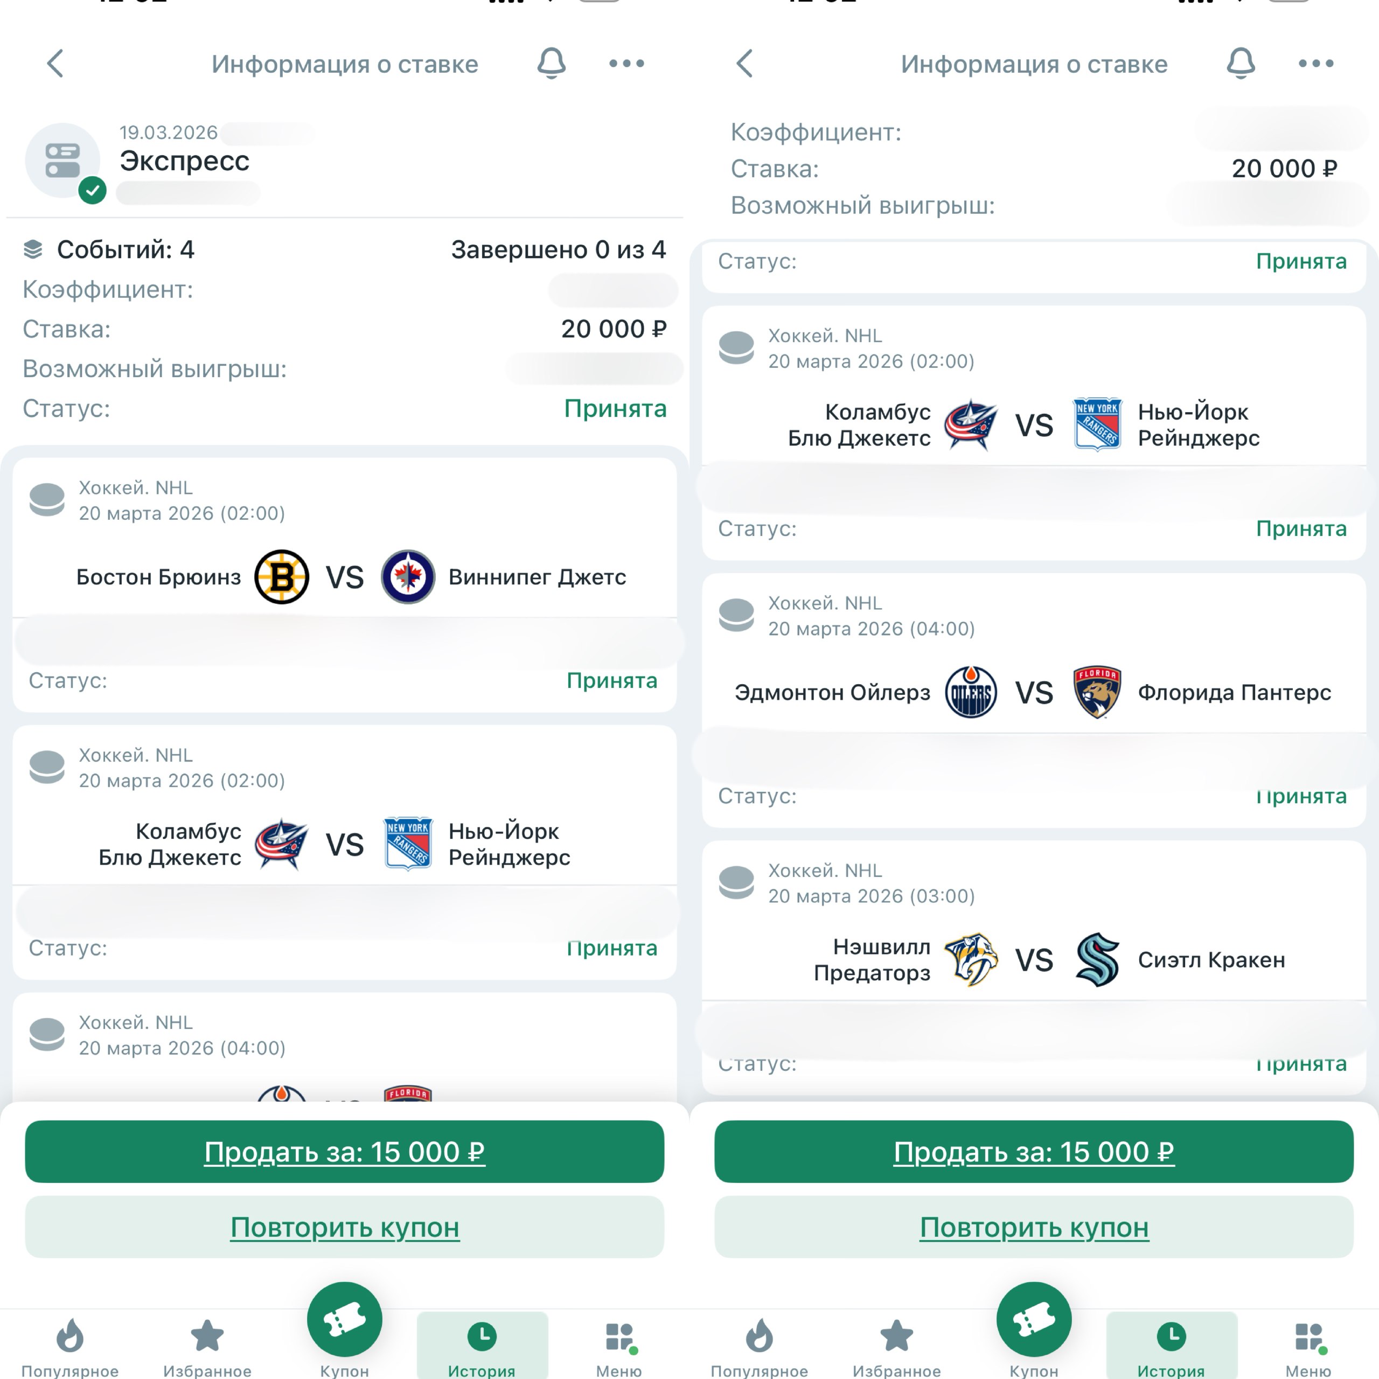Click Florida Panthers logo in right screen

point(1097,692)
